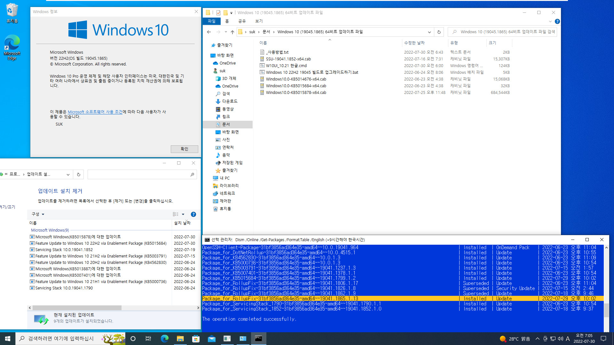Expand address dropdown in updates window
Screen dimensions: 614x345
pyautogui.click(x=68, y=174)
